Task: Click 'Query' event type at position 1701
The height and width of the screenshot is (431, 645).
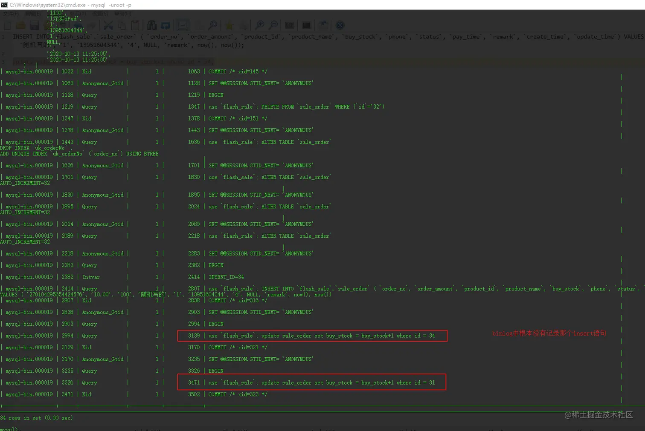Action: (x=90, y=177)
